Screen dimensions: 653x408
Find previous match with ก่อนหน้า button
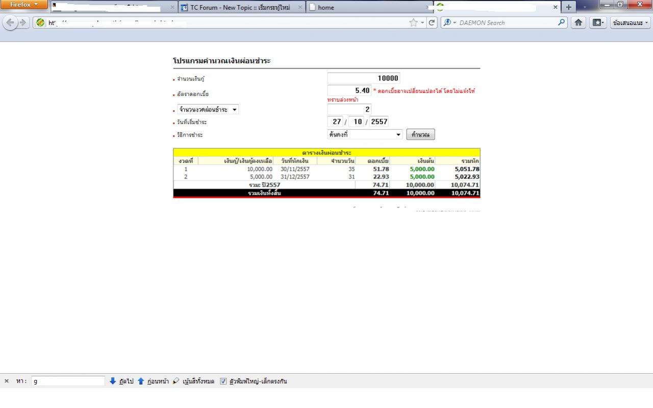[x=153, y=381]
